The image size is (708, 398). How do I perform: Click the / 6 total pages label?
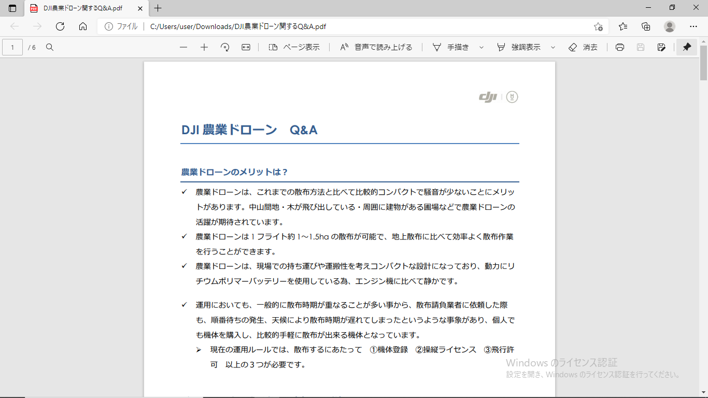click(32, 47)
